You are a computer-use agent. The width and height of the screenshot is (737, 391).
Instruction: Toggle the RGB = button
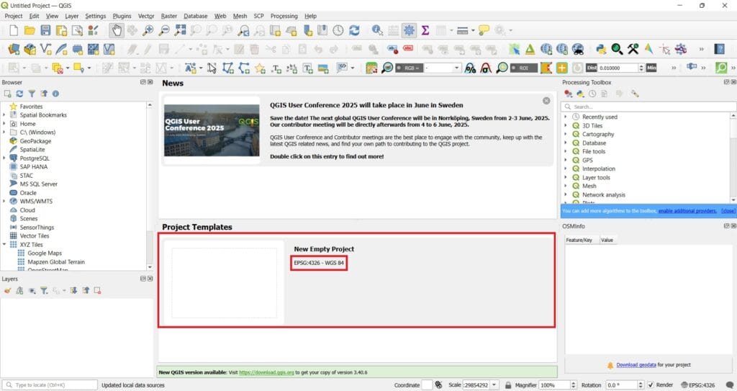(x=409, y=68)
